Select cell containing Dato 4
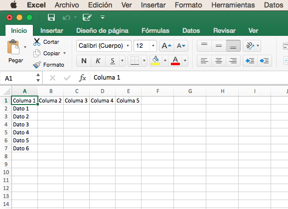Viewport: 288px width, 209px height. pyautogui.click(x=24, y=132)
